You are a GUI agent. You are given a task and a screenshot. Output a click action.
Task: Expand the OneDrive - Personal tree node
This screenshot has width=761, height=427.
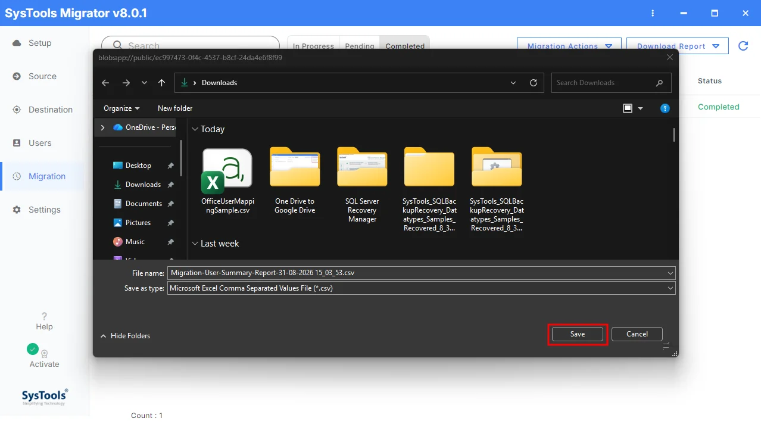102,127
